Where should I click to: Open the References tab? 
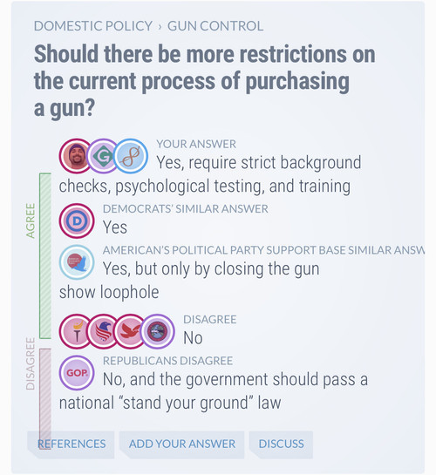pos(72,444)
